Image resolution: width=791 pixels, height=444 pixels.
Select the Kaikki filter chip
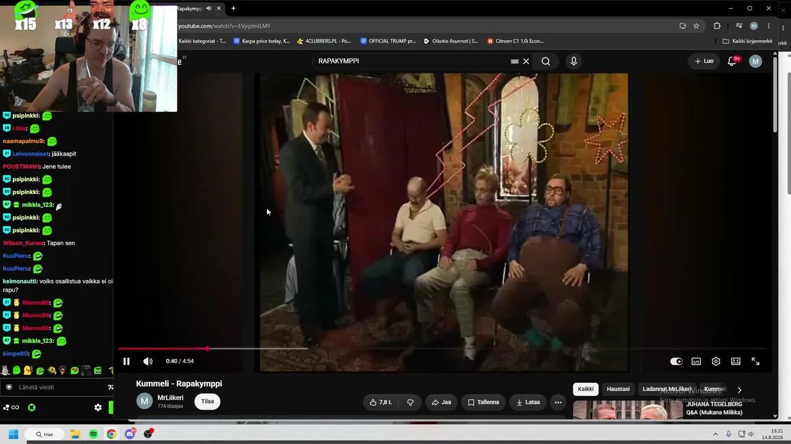(x=586, y=389)
